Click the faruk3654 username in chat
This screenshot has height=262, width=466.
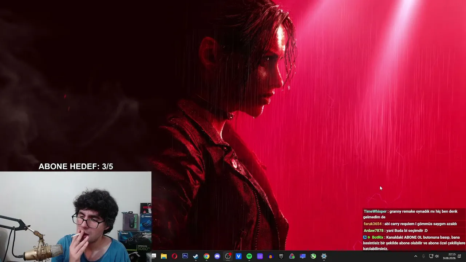(372, 224)
